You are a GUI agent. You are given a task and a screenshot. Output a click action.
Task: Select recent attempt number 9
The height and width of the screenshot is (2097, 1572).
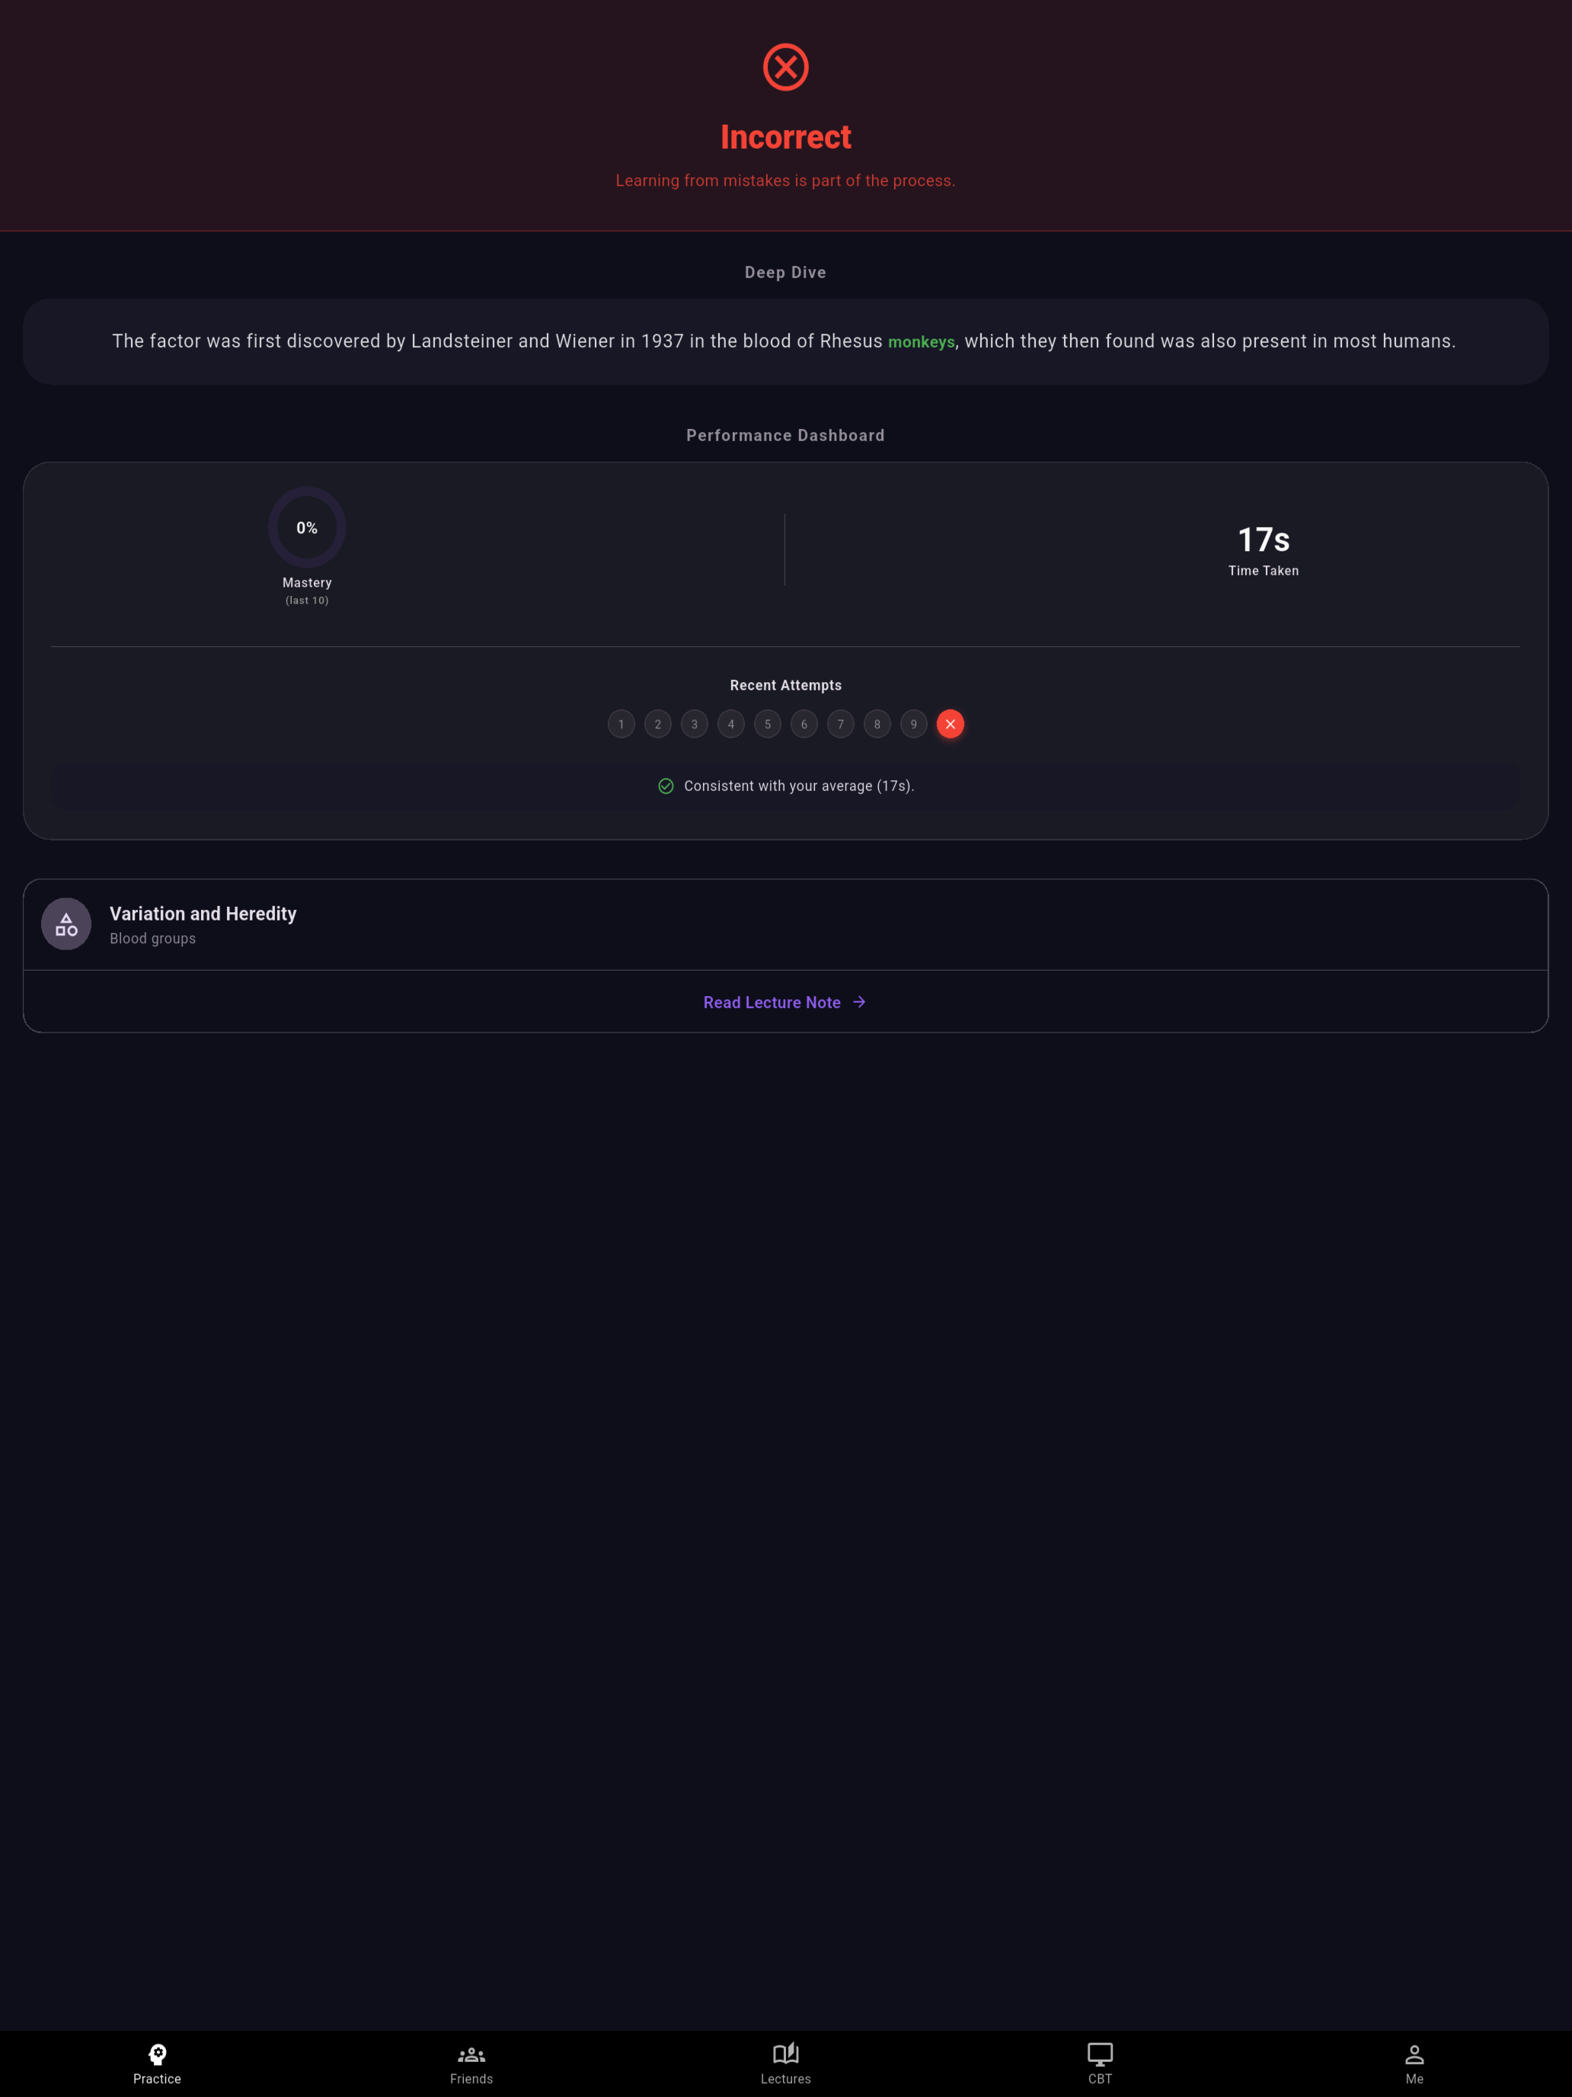click(x=913, y=725)
